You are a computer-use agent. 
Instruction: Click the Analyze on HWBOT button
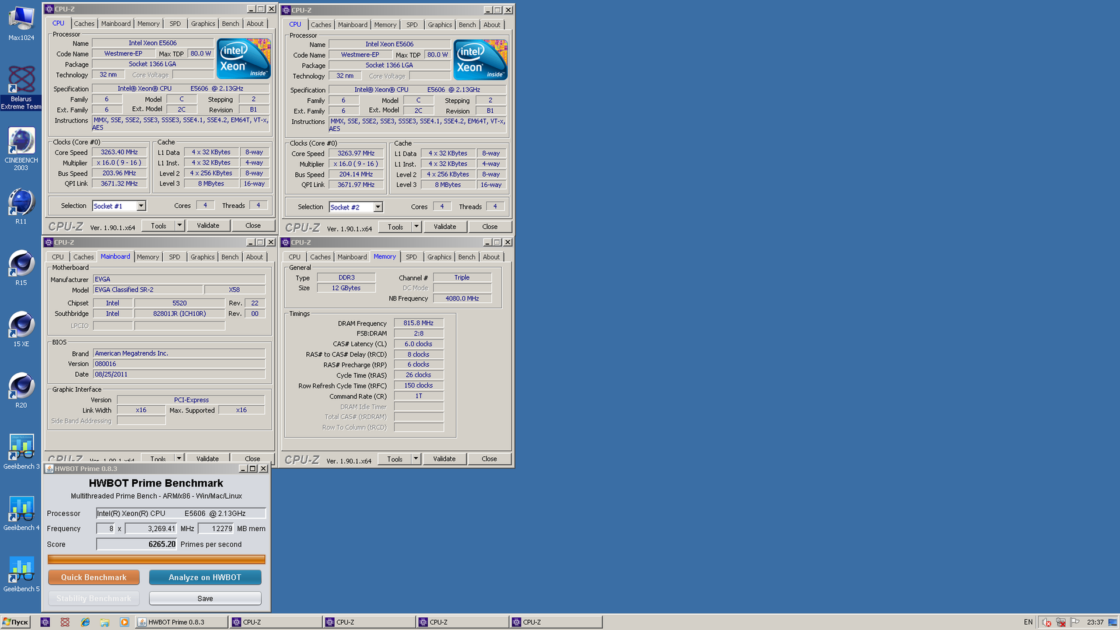[x=205, y=577]
